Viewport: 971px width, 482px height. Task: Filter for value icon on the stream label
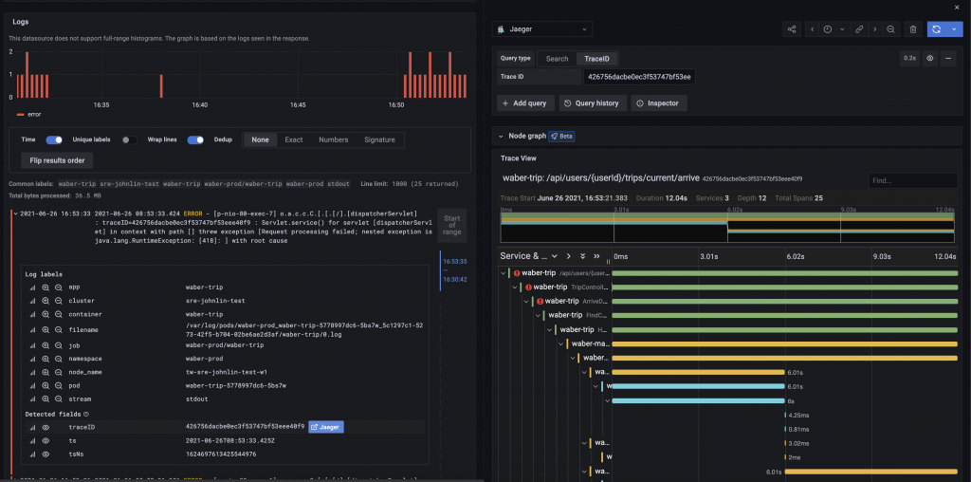(x=46, y=399)
